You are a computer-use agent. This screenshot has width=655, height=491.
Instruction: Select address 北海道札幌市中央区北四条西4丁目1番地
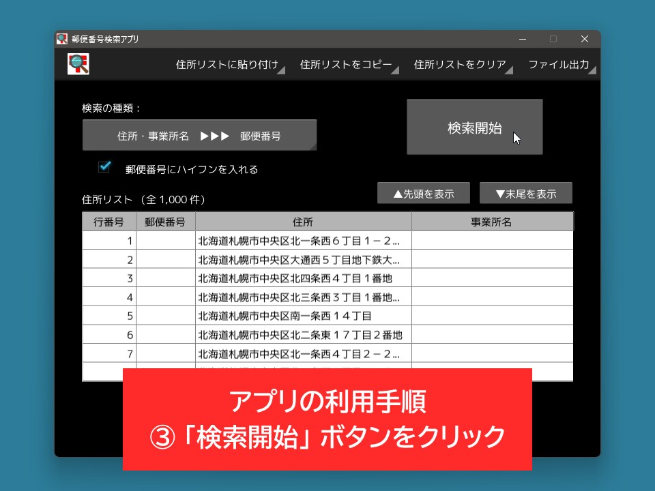click(303, 278)
